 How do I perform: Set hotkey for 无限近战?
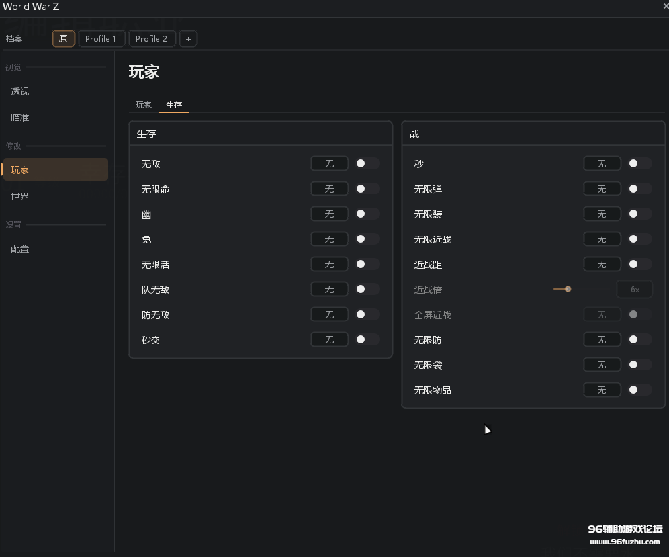(602, 239)
